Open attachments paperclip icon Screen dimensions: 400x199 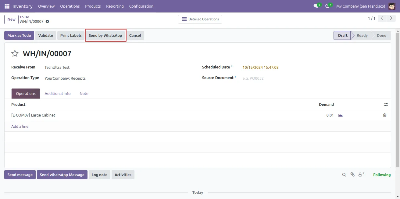coord(352,175)
